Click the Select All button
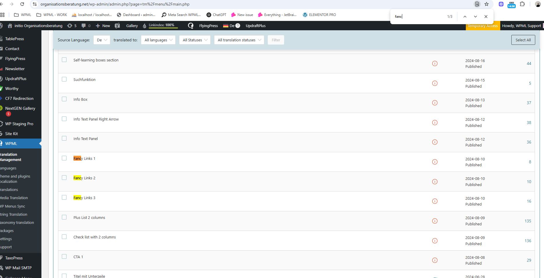The image size is (544, 278). coord(523,40)
